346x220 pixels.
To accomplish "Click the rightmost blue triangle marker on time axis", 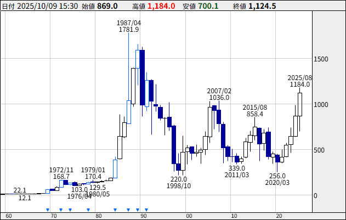I will (147, 210).
